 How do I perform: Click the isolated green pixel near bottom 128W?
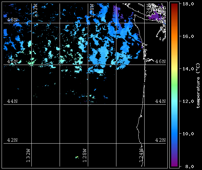[x=77, y=157]
